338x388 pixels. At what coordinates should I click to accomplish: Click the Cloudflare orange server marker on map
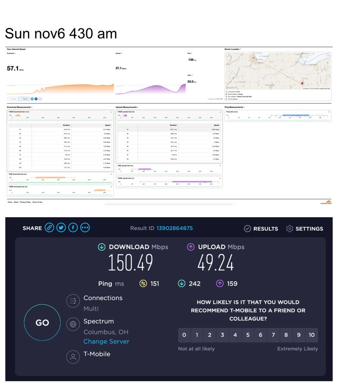[x=253, y=58]
